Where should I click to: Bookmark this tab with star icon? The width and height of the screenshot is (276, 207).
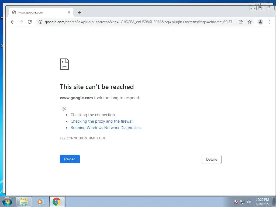(249, 22)
